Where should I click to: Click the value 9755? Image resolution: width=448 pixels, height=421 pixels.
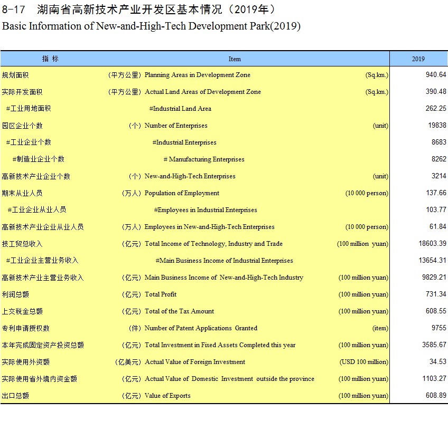[439, 328]
